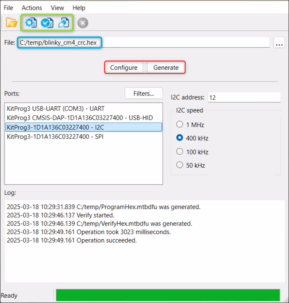Open the Actions menu
The image size is (289, 303).
tap(32, 8)
